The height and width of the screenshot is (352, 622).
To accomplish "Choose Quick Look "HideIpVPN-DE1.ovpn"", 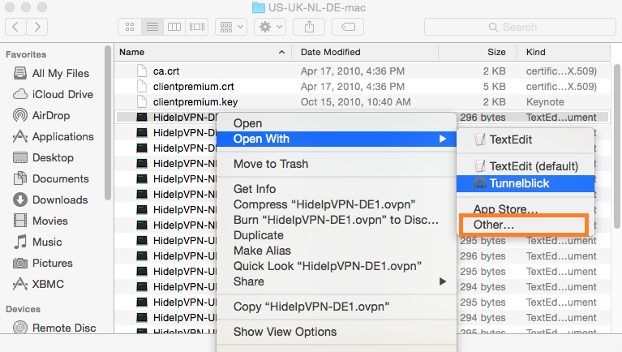I will pos(337,266).
